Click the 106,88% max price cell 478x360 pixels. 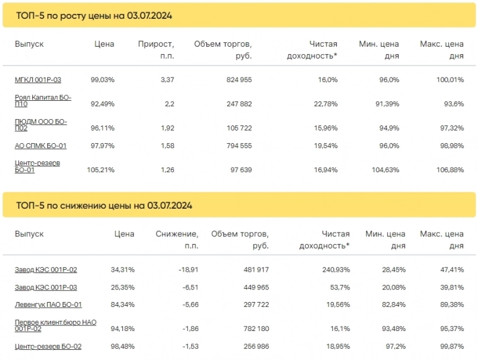click(x=450, y=169)
